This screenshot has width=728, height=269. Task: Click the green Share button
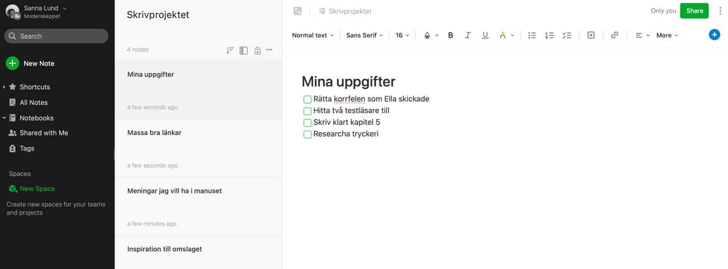(x=694, y=11)
